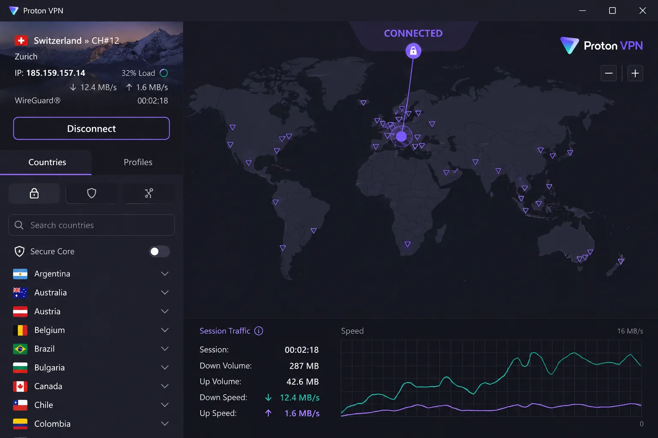This screenshot has height=438, width=658.
Task: Click the WireGuard protocol label
Action: tap(38, 101)
